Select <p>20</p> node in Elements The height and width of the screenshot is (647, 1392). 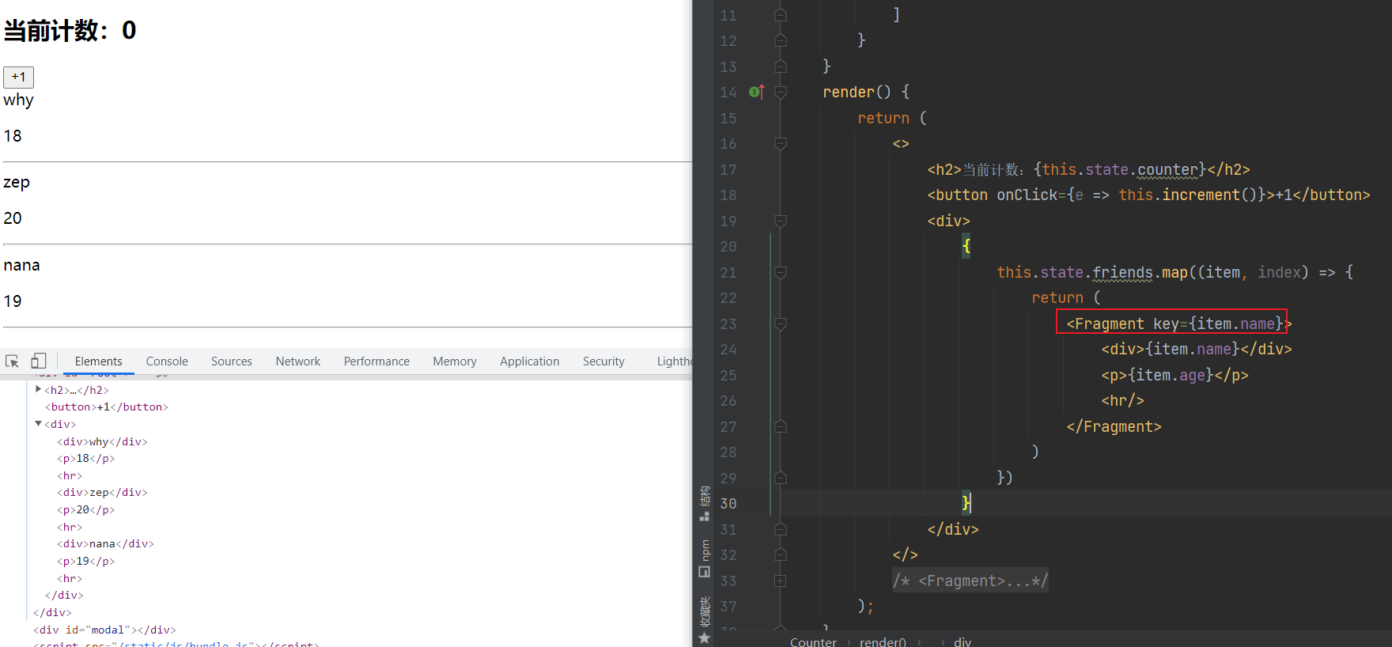click(85, 509)
